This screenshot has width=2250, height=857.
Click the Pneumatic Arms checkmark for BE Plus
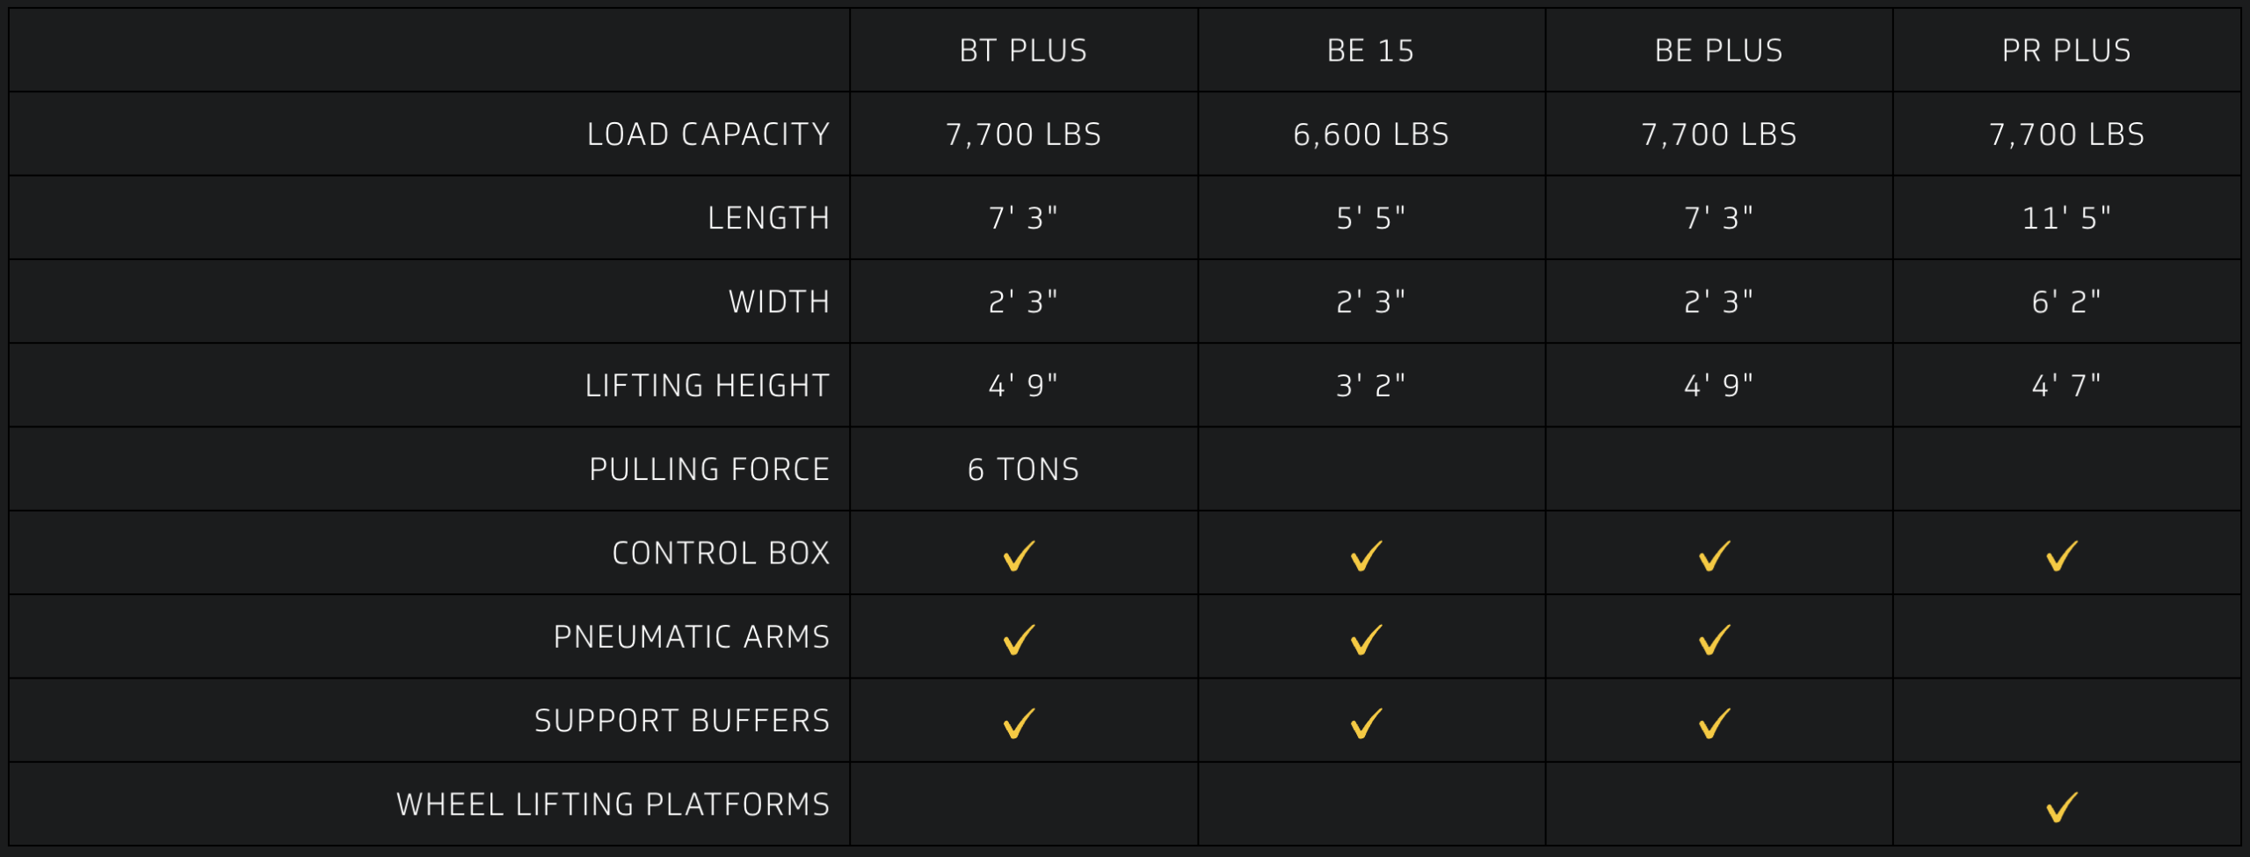[1715, 639]
